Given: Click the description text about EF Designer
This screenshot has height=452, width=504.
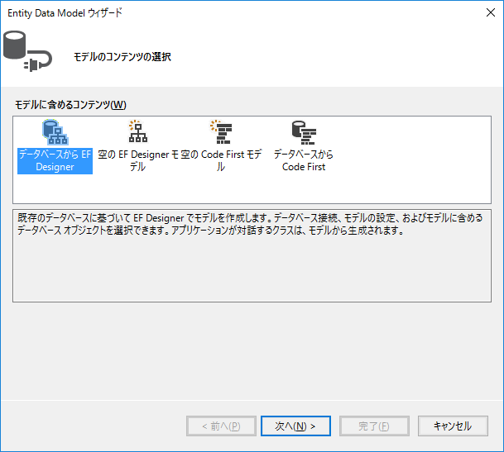Looking at the screenshot, I should pyautogui.click(x=250, y=224).
